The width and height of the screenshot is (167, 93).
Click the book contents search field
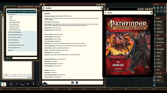click(25, 58)
